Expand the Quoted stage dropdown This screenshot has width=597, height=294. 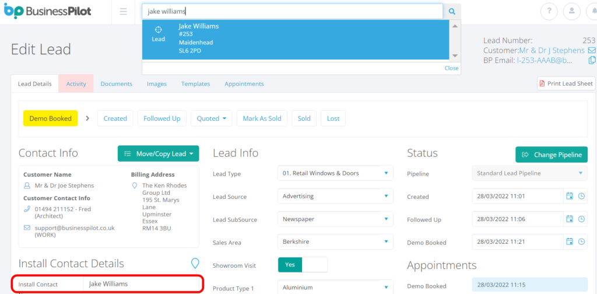coord(211,118)
